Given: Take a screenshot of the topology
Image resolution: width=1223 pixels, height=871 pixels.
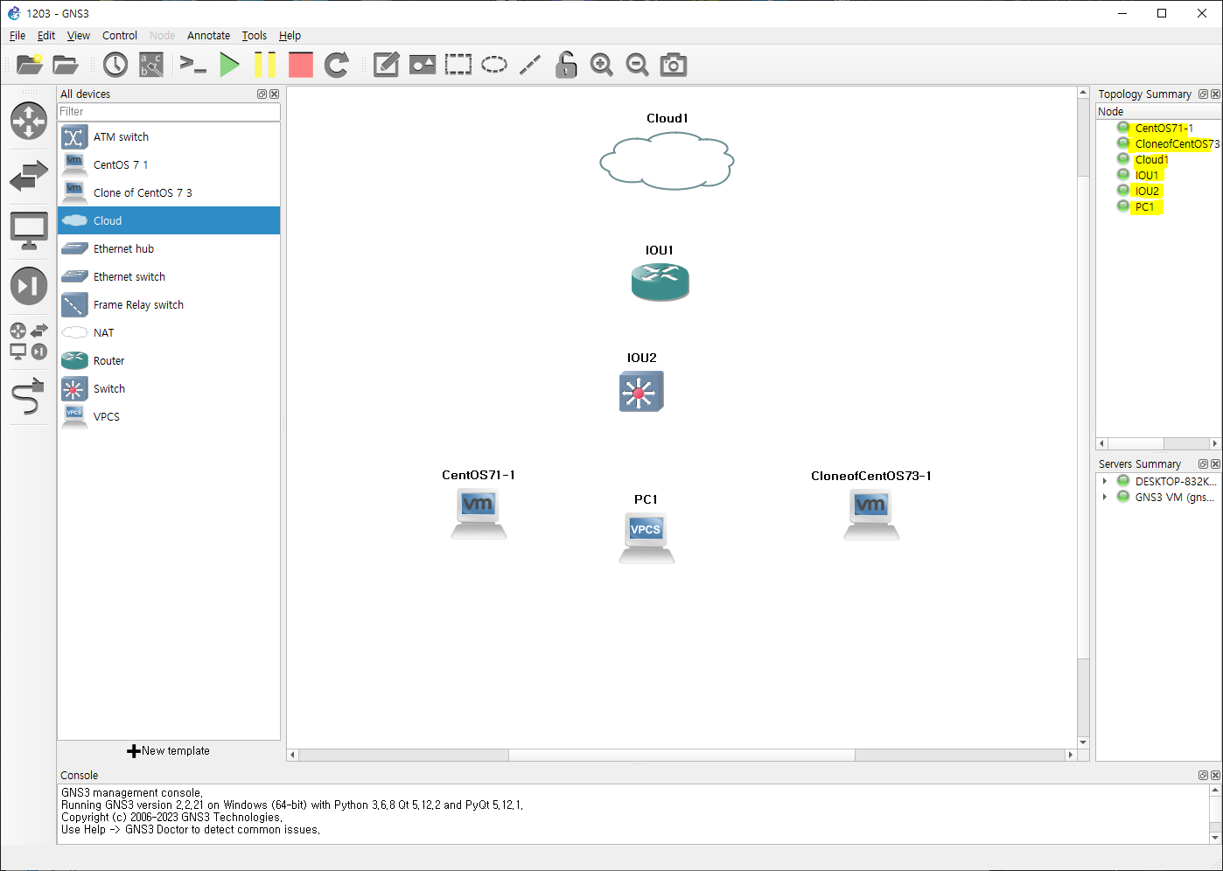Looking at the screenshot, I should pos(674,65).
